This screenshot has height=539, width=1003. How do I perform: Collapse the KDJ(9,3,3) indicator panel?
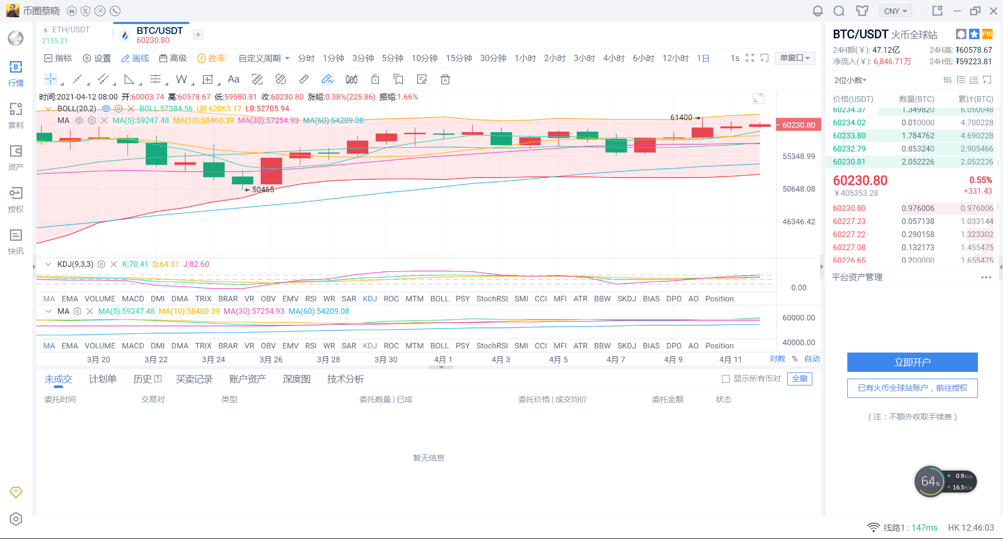coord(48,264)
